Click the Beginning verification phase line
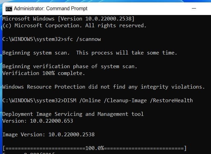Screen dimensions: 211x154 [70, 66]
